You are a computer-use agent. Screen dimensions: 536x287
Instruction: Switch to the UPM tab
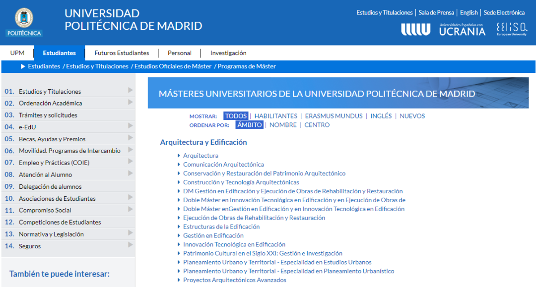click(17, 53)
